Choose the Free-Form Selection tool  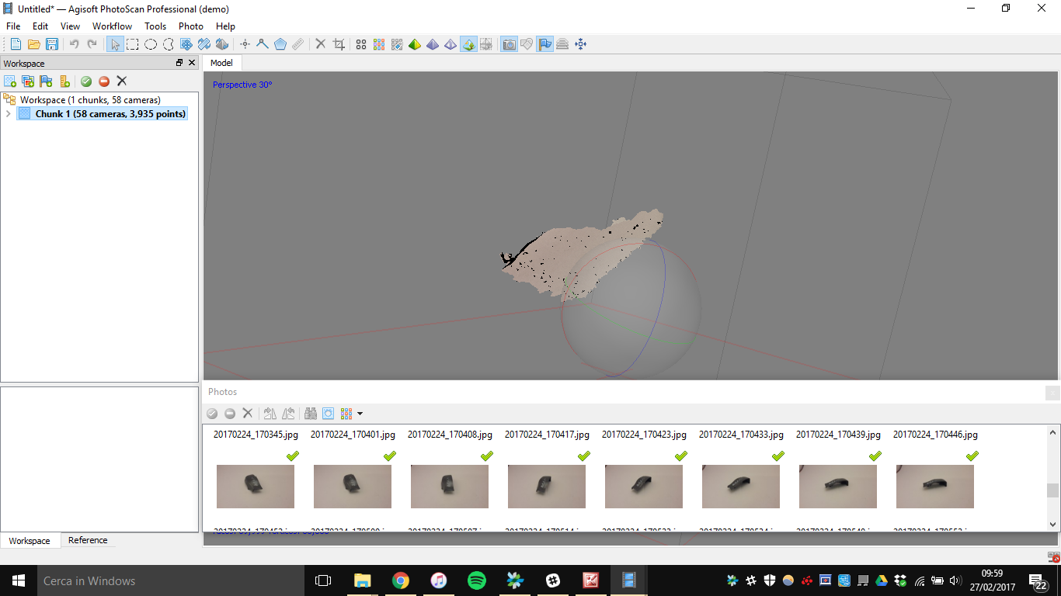pos(169,44)
